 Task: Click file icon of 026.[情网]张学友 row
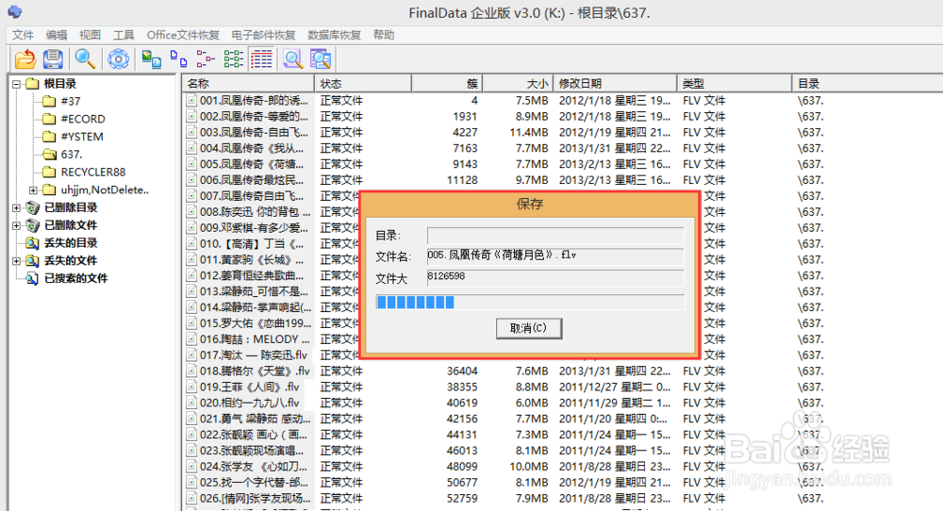(x=191, y=499)
